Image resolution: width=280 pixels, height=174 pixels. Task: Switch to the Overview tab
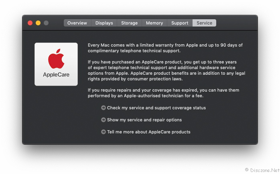(x=77, y=23)
